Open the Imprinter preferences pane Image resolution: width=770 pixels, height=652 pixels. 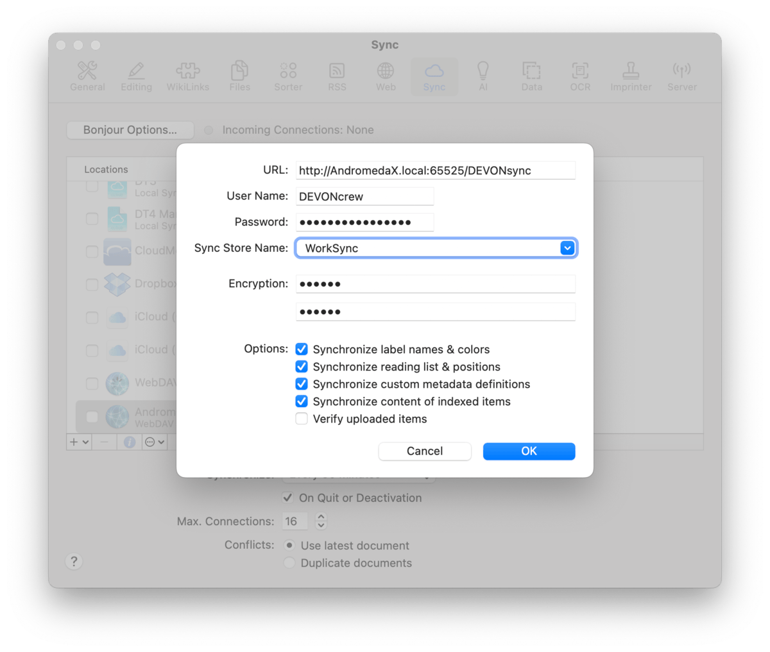[631, 77]
